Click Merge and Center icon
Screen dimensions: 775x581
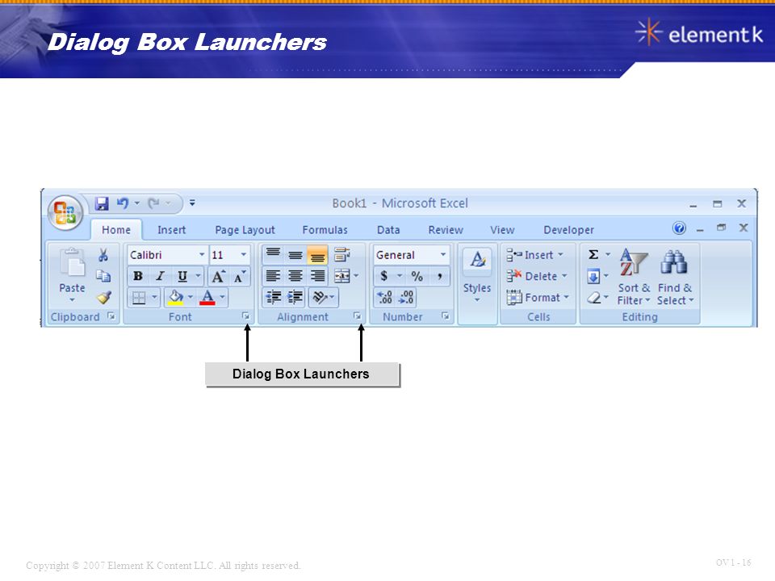(x=342, y=276)
